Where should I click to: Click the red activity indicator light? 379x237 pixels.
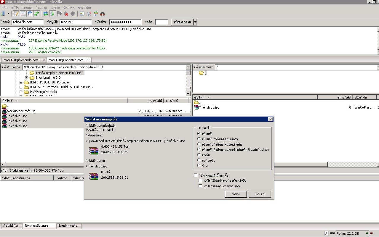pos(371,233)
